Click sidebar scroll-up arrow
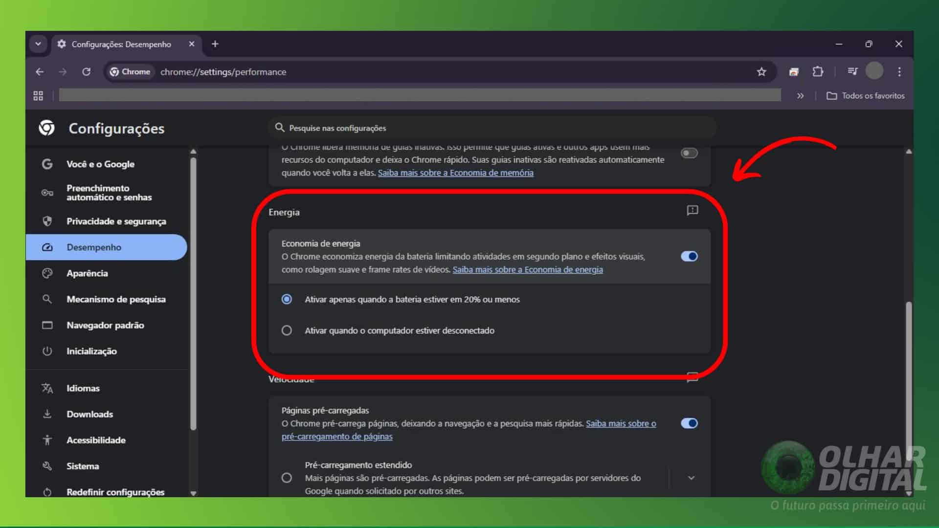 coord(193,152)
